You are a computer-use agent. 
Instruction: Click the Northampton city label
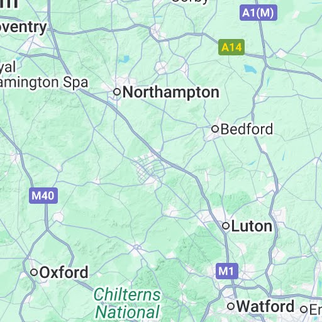(x=171, y=92)
